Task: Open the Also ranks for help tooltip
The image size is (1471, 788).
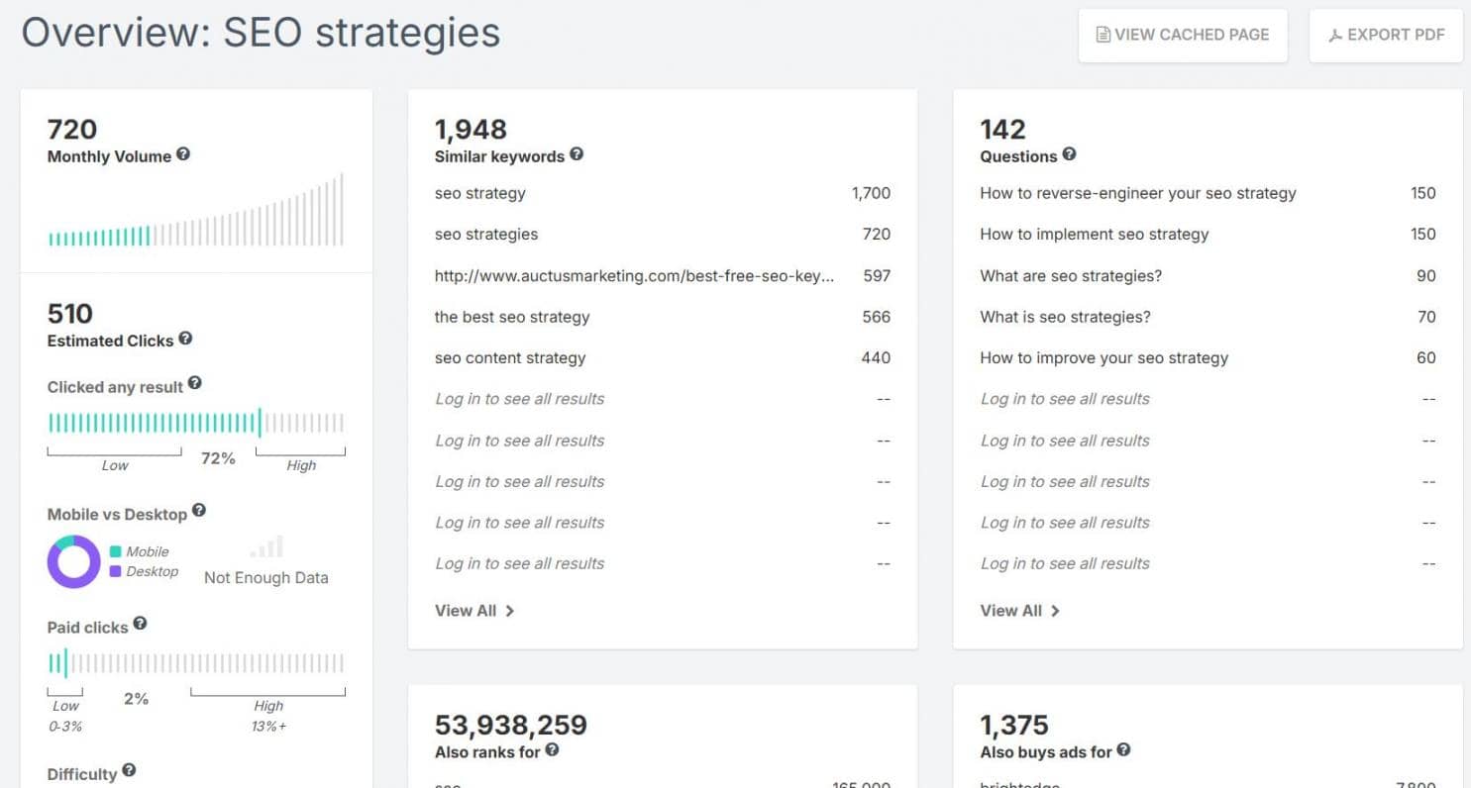Action: point(554,751)
